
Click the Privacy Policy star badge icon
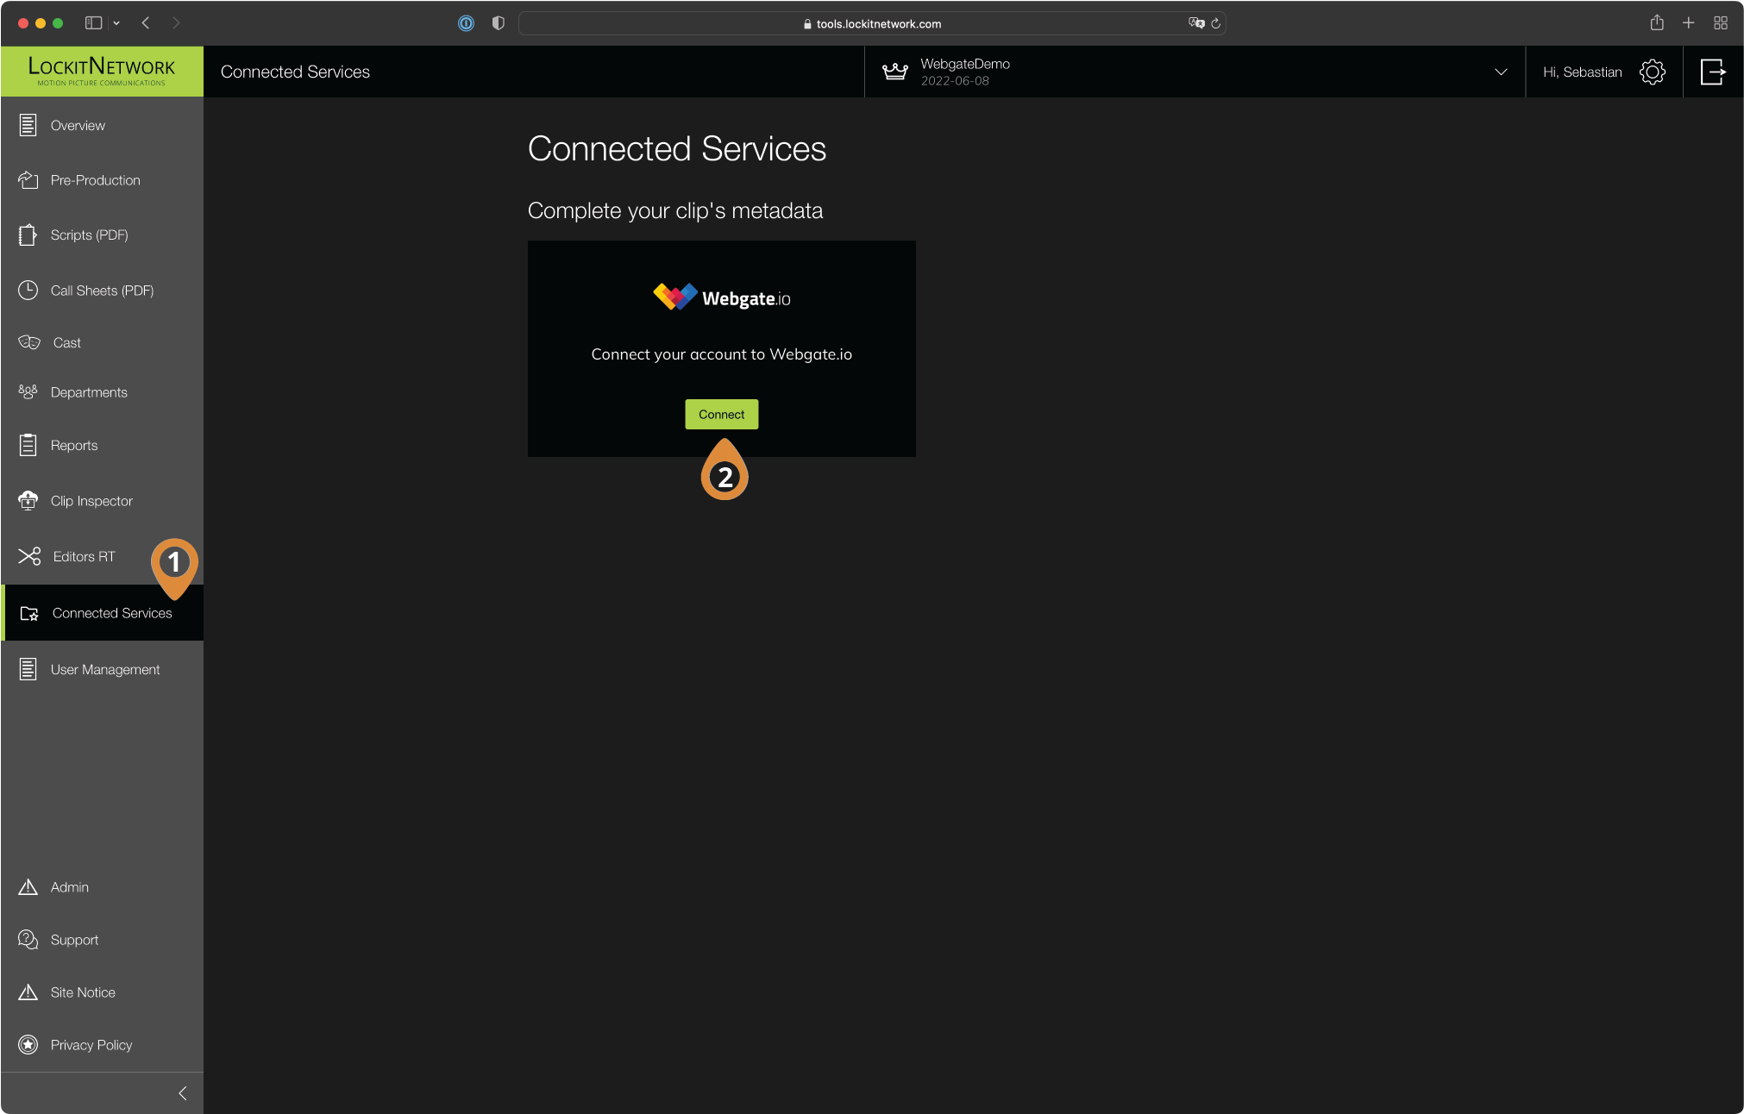[x=28, y=1044]
